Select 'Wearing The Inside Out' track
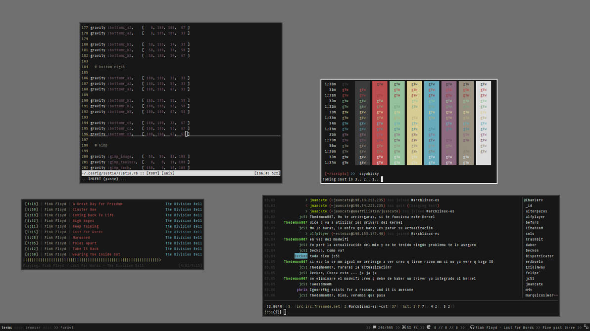 coord(96,254)
